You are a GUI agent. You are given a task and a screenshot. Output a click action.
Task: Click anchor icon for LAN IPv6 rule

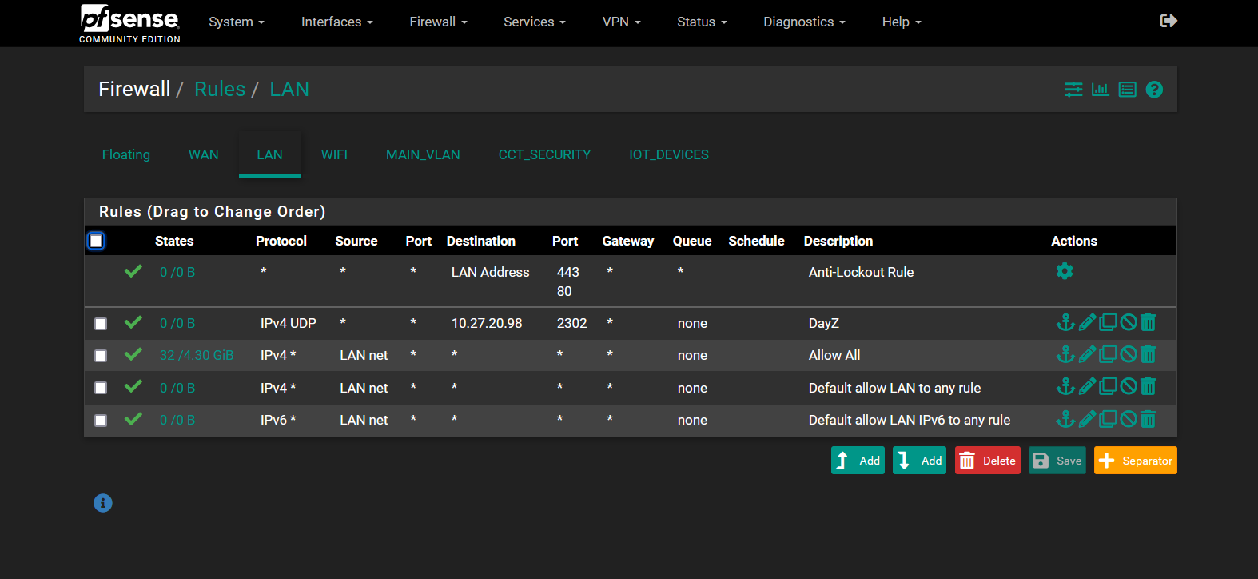coord(1065,419)
